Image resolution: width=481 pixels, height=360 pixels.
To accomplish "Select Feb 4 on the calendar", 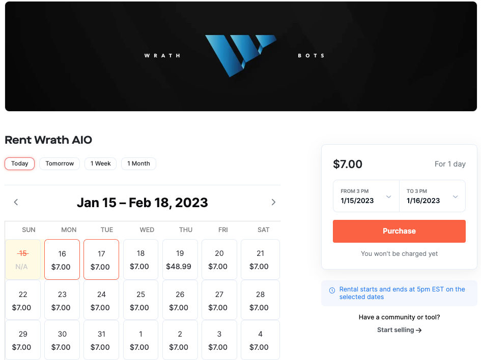I will pyautogui.click(x=260, y=340).
